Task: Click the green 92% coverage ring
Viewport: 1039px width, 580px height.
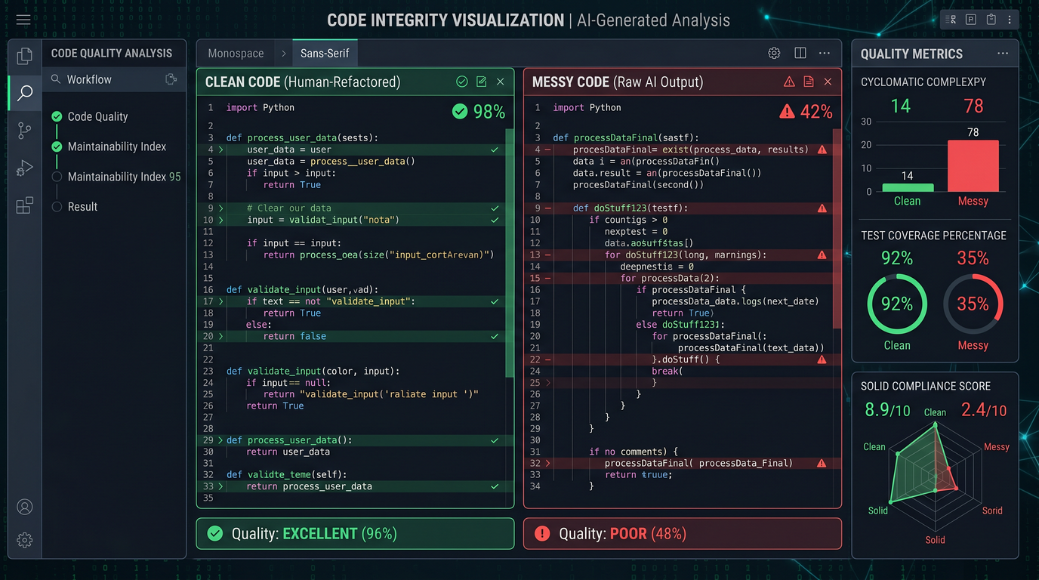Action: [897, 304]
